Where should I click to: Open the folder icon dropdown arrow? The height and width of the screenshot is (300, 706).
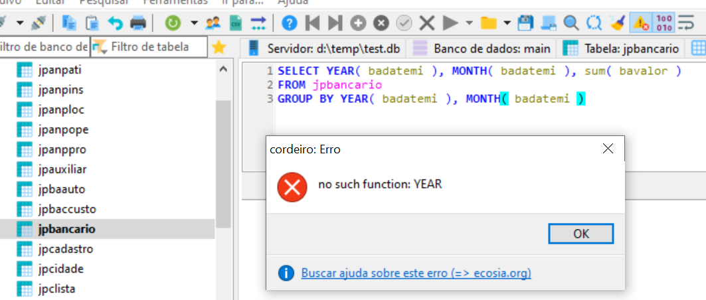point(507,23)
